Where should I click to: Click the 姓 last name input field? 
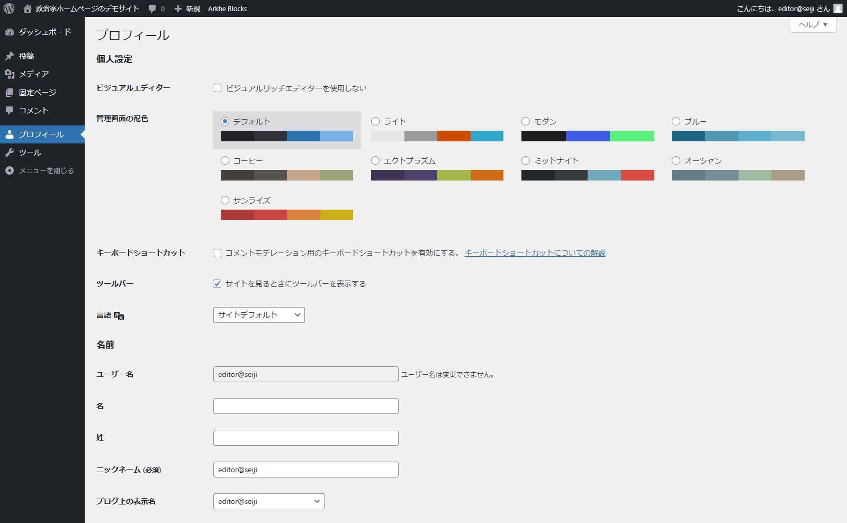point(306,438)
